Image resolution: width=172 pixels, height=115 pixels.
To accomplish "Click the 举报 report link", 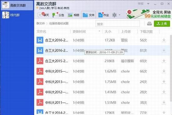I will [x=140, y=4].
